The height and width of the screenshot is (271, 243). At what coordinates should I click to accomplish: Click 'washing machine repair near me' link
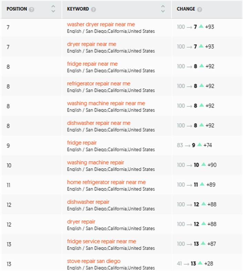click(x=106, y=103)
